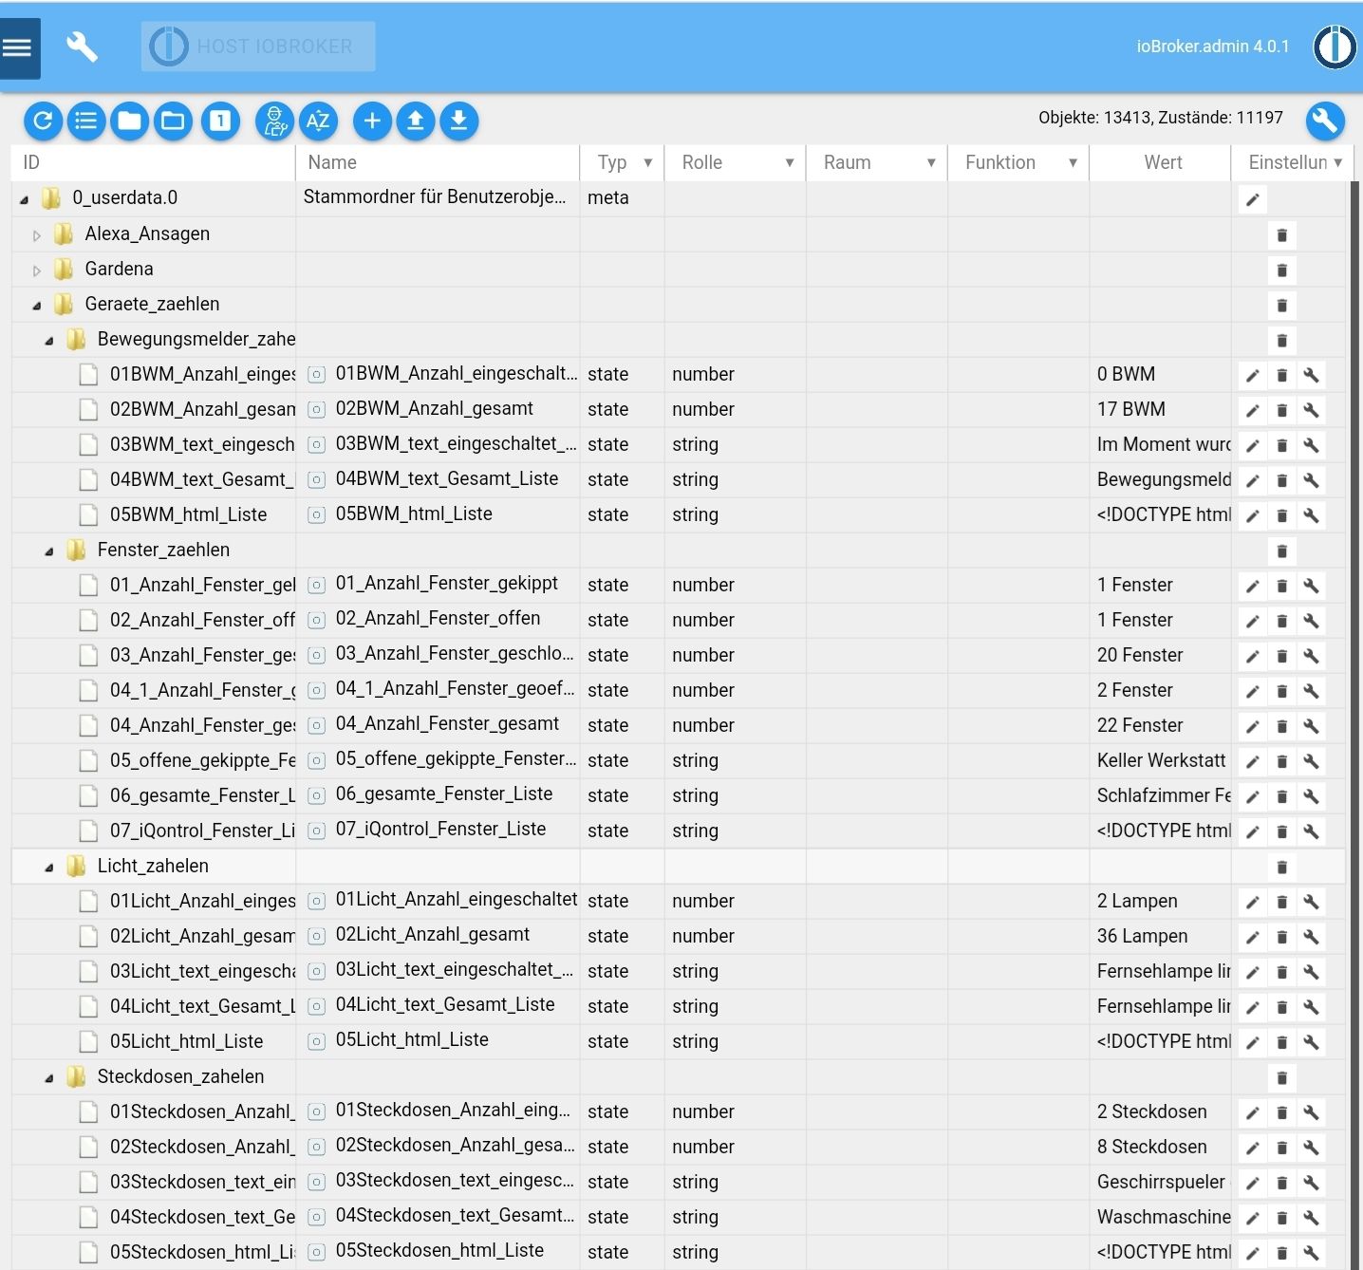Expand the Gardena folder
The image size is (1363, 1270).
point(37,271)
